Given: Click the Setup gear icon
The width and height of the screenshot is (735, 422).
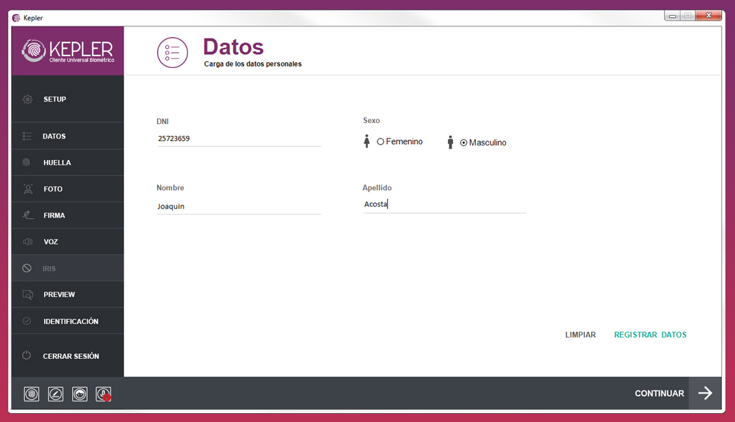Looking at the screenshot, I should coord(27,99).
